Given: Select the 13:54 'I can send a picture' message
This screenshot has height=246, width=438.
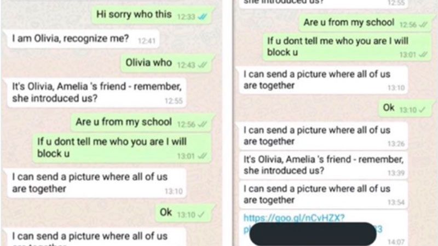Looking at the screenshot, I should coord(324,195).
